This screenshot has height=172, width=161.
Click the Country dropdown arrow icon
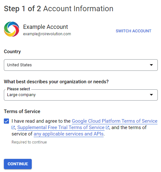click(x=151, y=65)
